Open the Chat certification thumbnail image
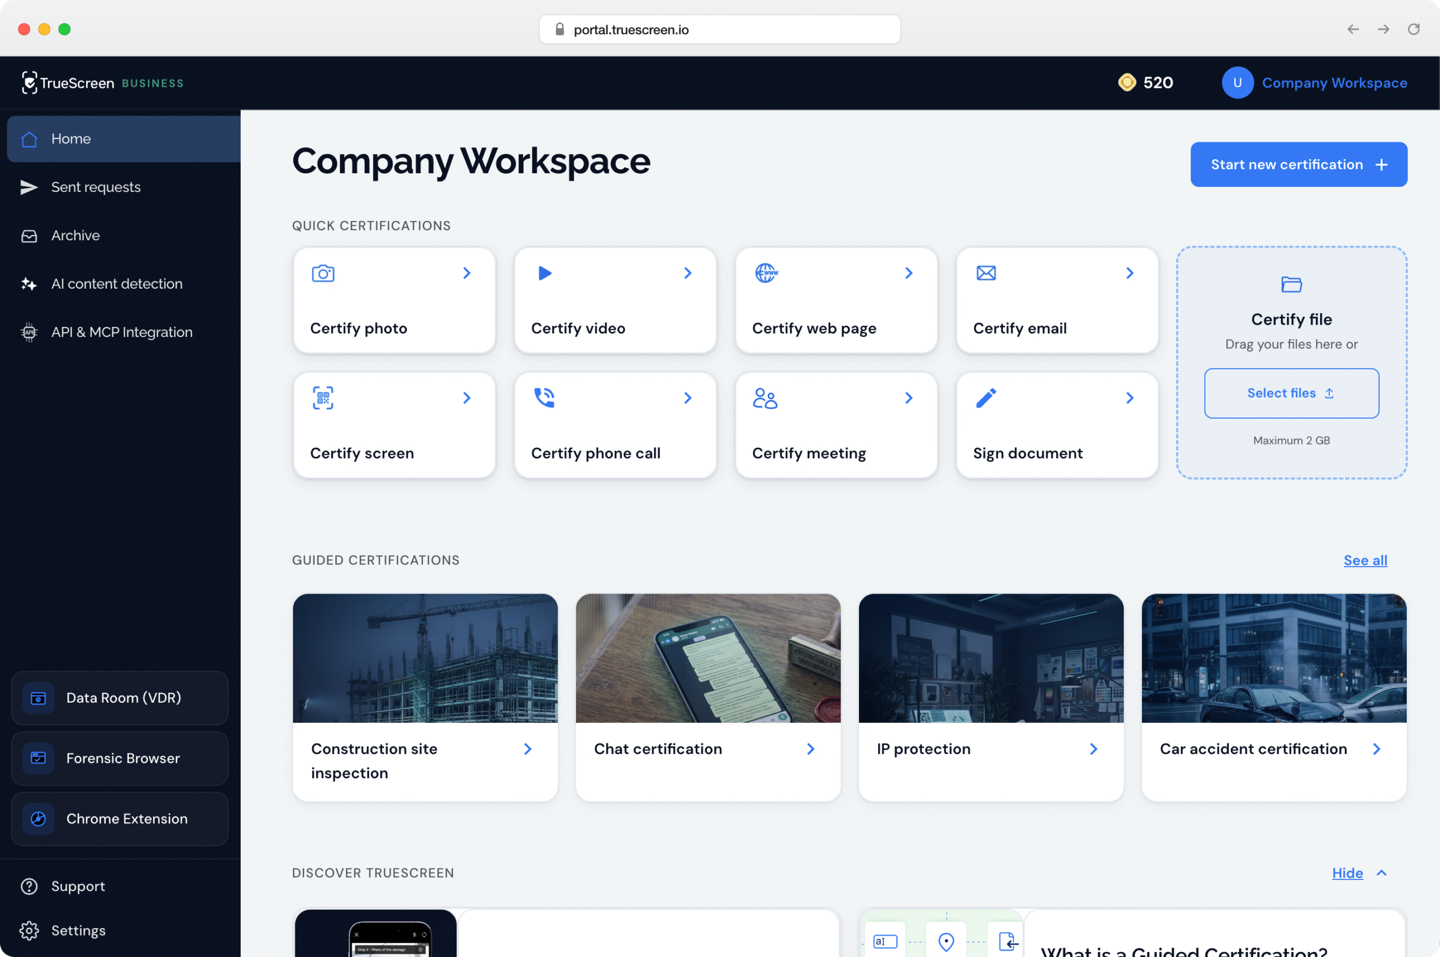The height and width of the screenshot is (957, 1440). coord(708,658)
